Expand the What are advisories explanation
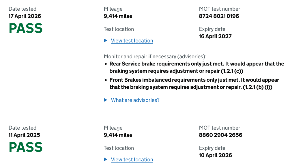 coord(135,100)
